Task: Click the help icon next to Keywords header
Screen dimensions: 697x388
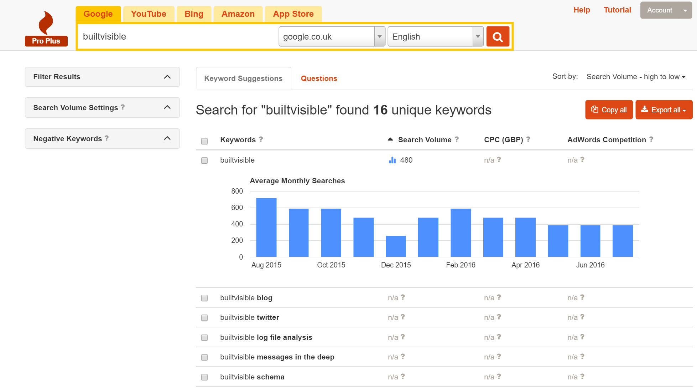Action: [261, 139]
